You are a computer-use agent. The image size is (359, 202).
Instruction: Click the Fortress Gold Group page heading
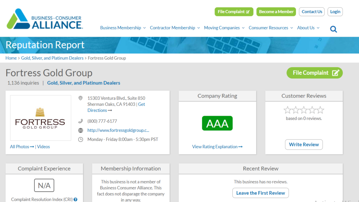coord(49,73)
